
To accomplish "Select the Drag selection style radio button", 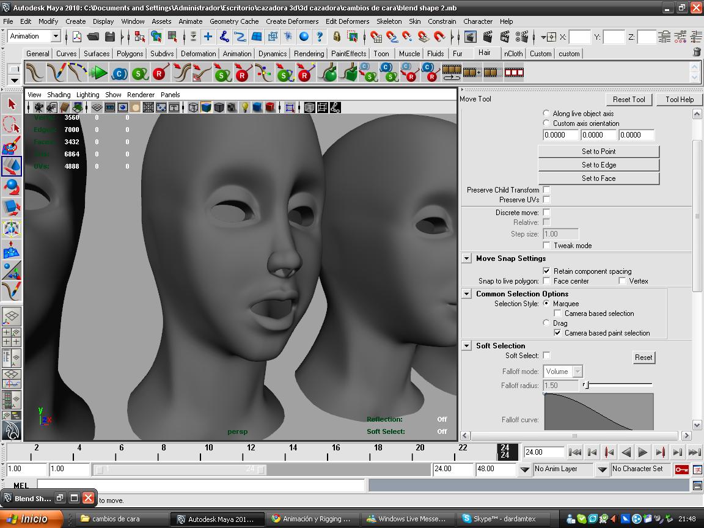I will (x=546, y=323).
